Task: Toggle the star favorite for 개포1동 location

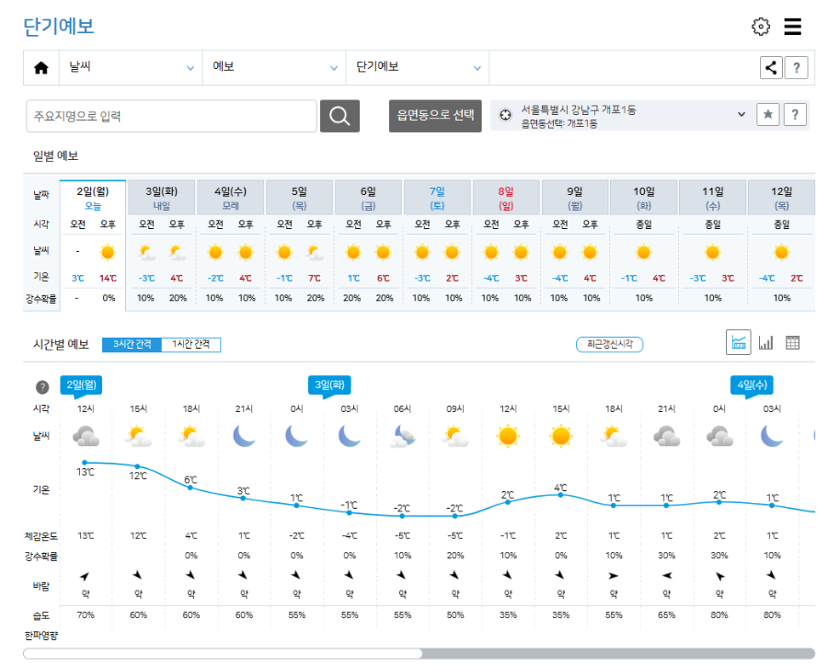Action: (767, 114)
